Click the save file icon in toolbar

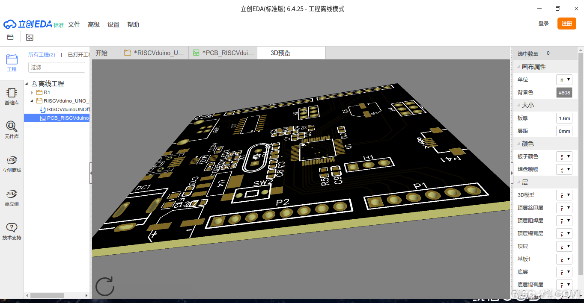click(9, 37)
